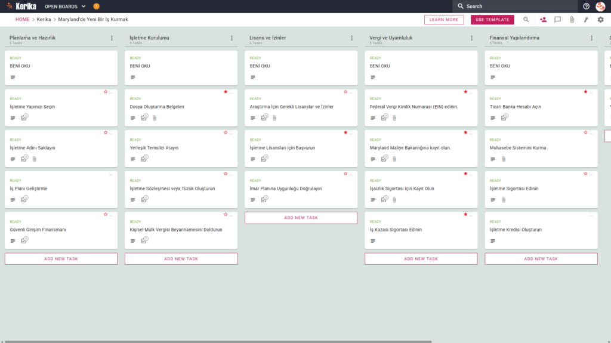This screenshot has height=343, width=611.
Task: Add new task in Finansal Yapılandırma
Action: [x=541, y=259]
